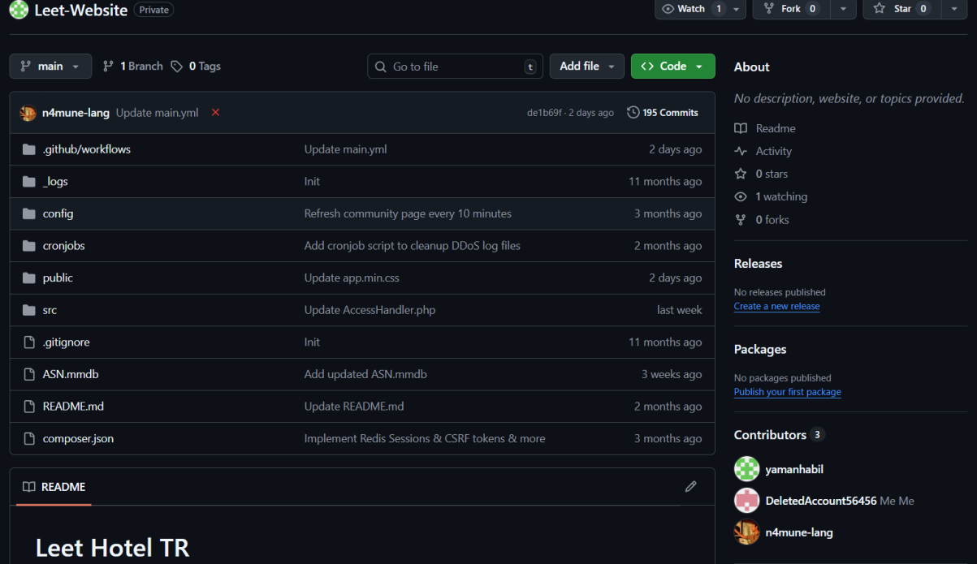977x564 pixels.
Task: Open the Contributors heading link
Action: [x=779, y=435]
